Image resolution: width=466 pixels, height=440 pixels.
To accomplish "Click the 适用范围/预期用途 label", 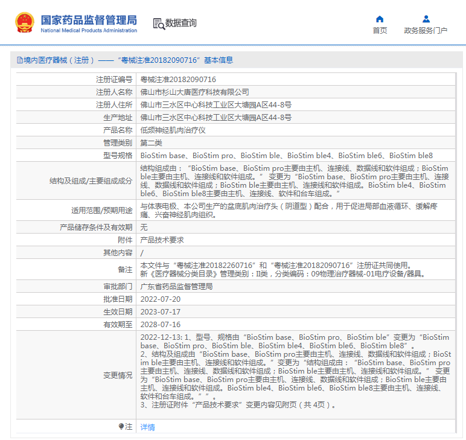I will tap(101, 211).
